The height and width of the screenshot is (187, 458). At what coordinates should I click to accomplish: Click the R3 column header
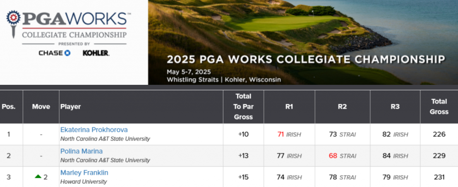[x=395, y=107]
